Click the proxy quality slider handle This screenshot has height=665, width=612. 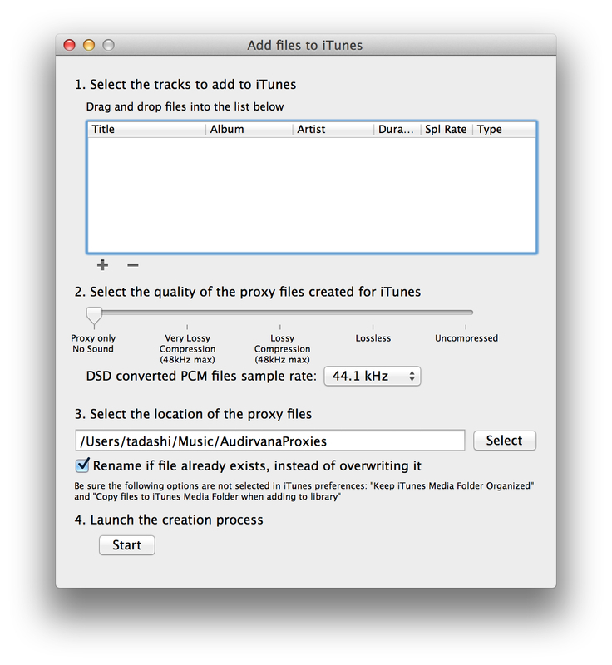pyautogui.click(x=94, y=317)
